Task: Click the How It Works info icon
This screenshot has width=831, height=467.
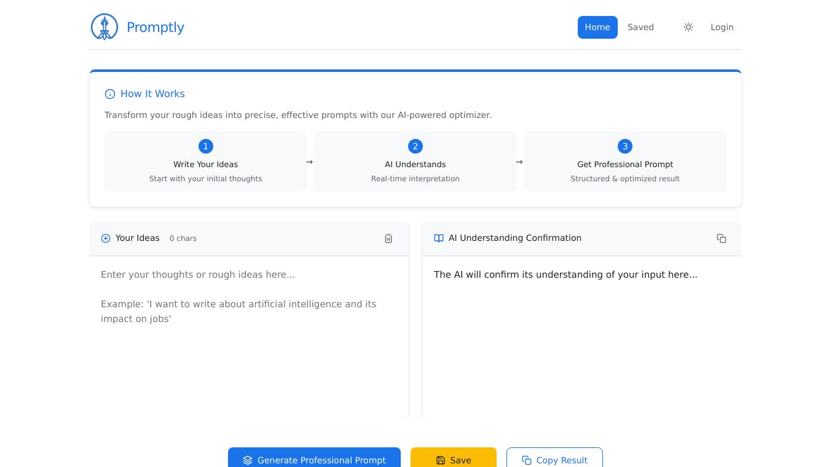Action: (x=110, y=94)
